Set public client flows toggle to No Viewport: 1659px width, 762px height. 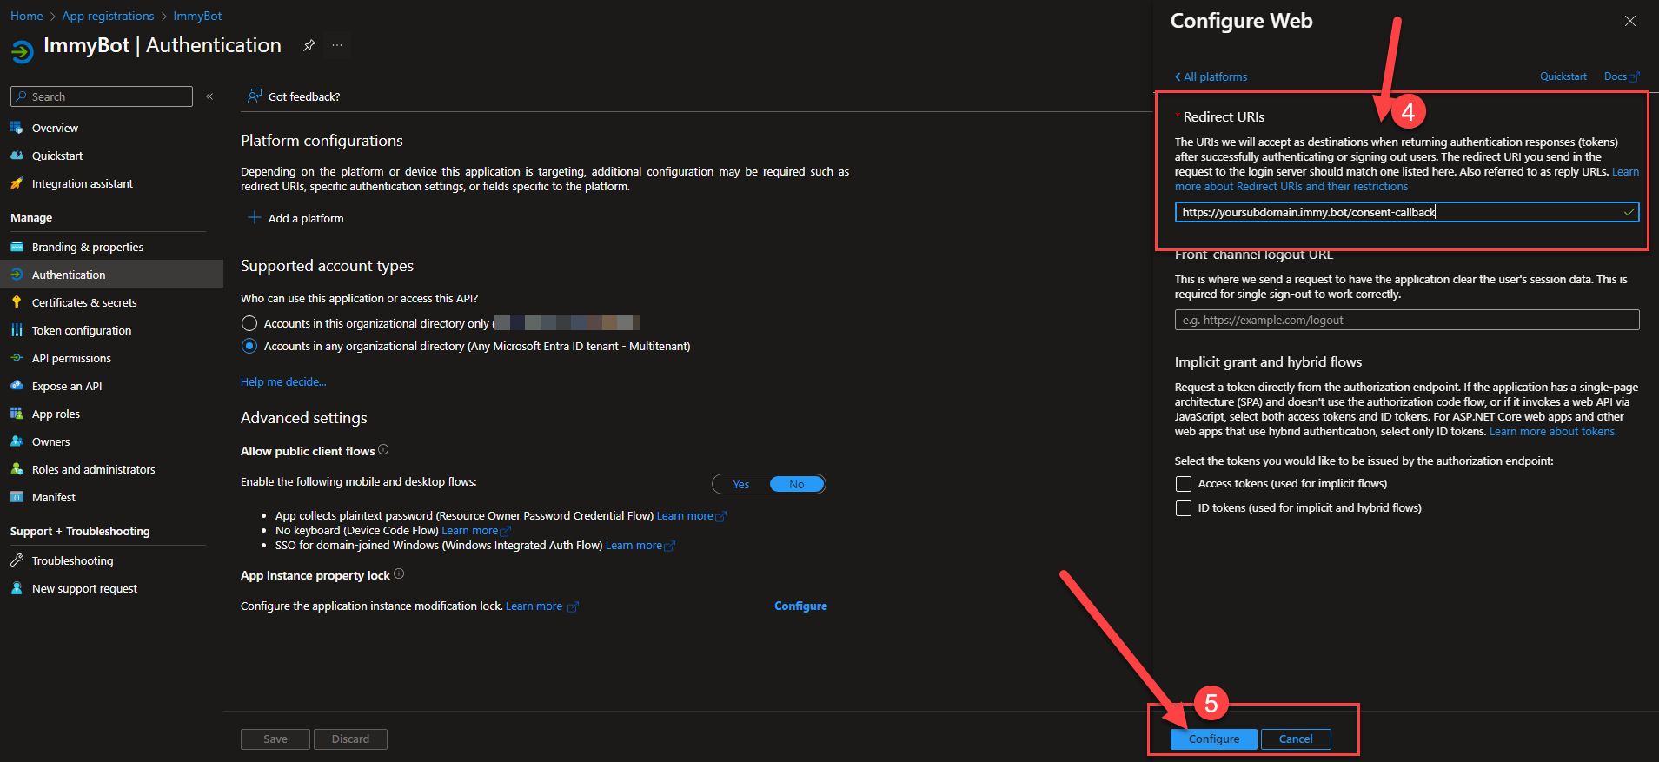[x=797, y=484]
